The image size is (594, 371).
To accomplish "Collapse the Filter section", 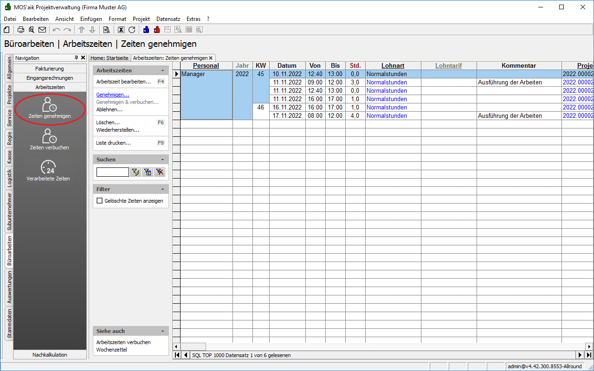I will (x=162, y=189).
